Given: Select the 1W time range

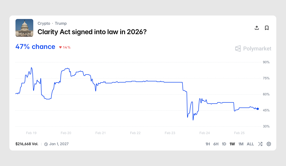Looking at the screenshot, I should coord(232,144).
